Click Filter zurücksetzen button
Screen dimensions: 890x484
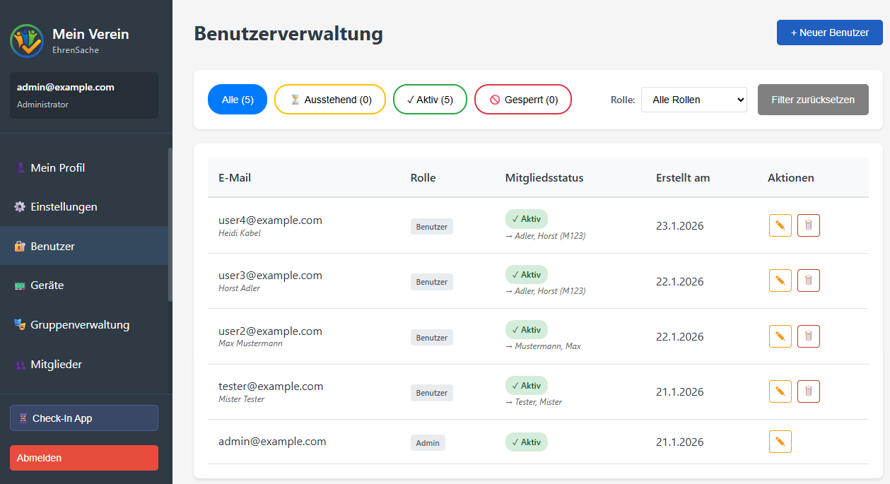tap(813, 100)
